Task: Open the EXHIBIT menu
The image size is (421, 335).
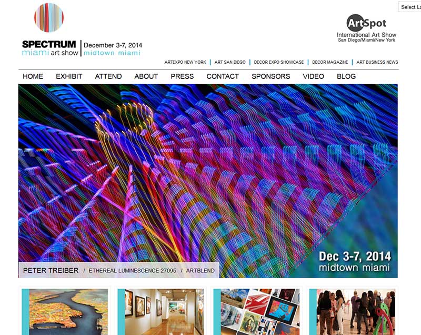Action: 69,76
